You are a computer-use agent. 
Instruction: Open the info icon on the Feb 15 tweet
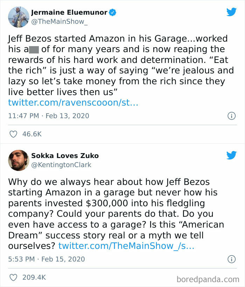tap(231, 259)
